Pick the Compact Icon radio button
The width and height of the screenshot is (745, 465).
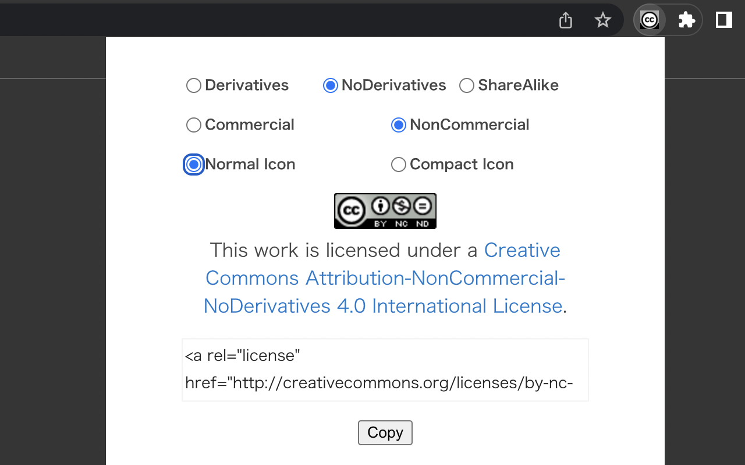pos(399,164)
